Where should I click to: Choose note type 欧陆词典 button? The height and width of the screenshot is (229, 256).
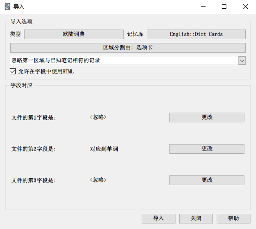(74, 34)
